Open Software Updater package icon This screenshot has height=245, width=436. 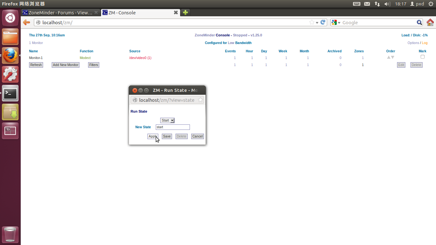click(10, 112)
